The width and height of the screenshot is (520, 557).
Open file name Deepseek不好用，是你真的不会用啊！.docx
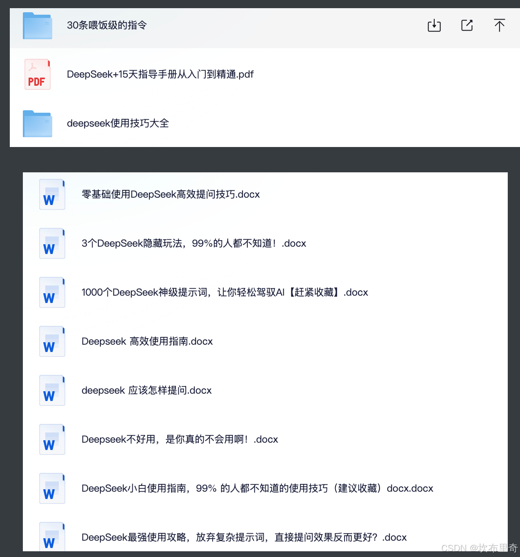point(180,439)
